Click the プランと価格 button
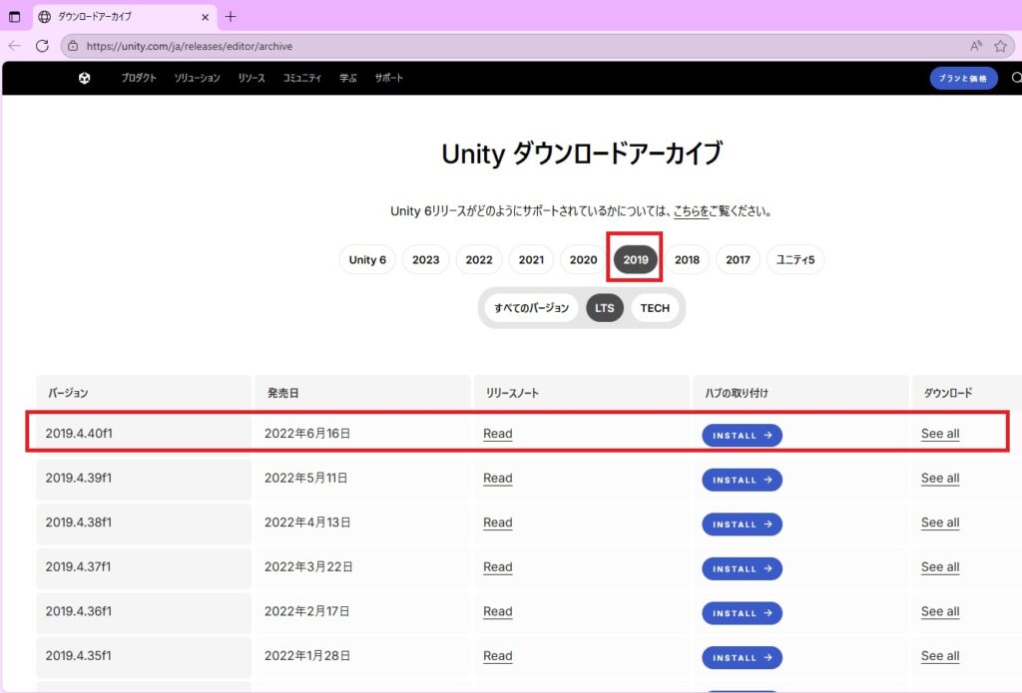 (963, 78)
